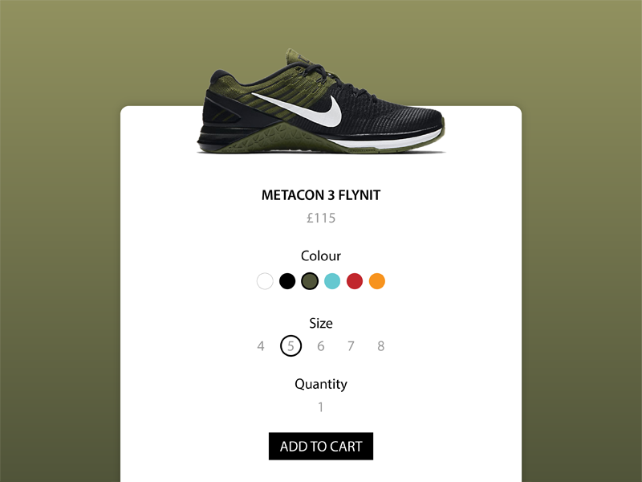642x482 pixels.
Task: Click the £115 price text
Action: click(x=321, y=218)
